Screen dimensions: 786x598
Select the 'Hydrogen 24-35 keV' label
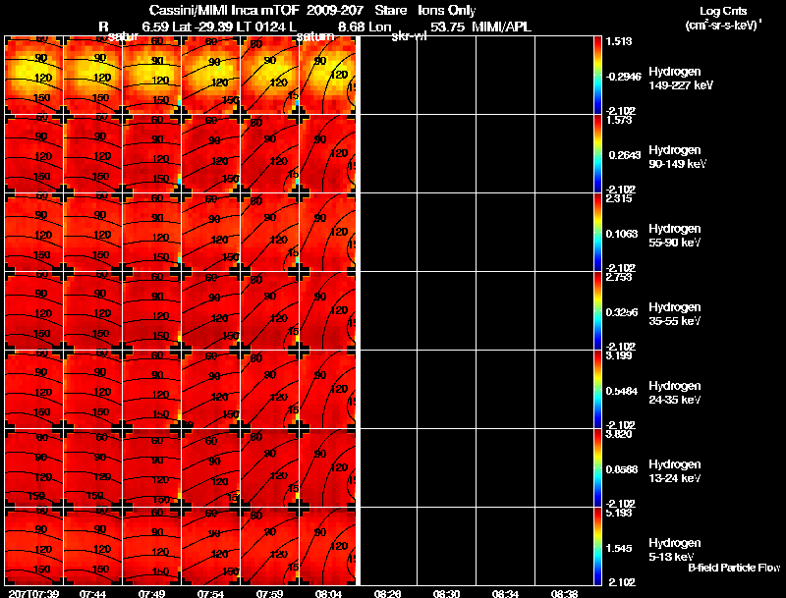[675, 393]
